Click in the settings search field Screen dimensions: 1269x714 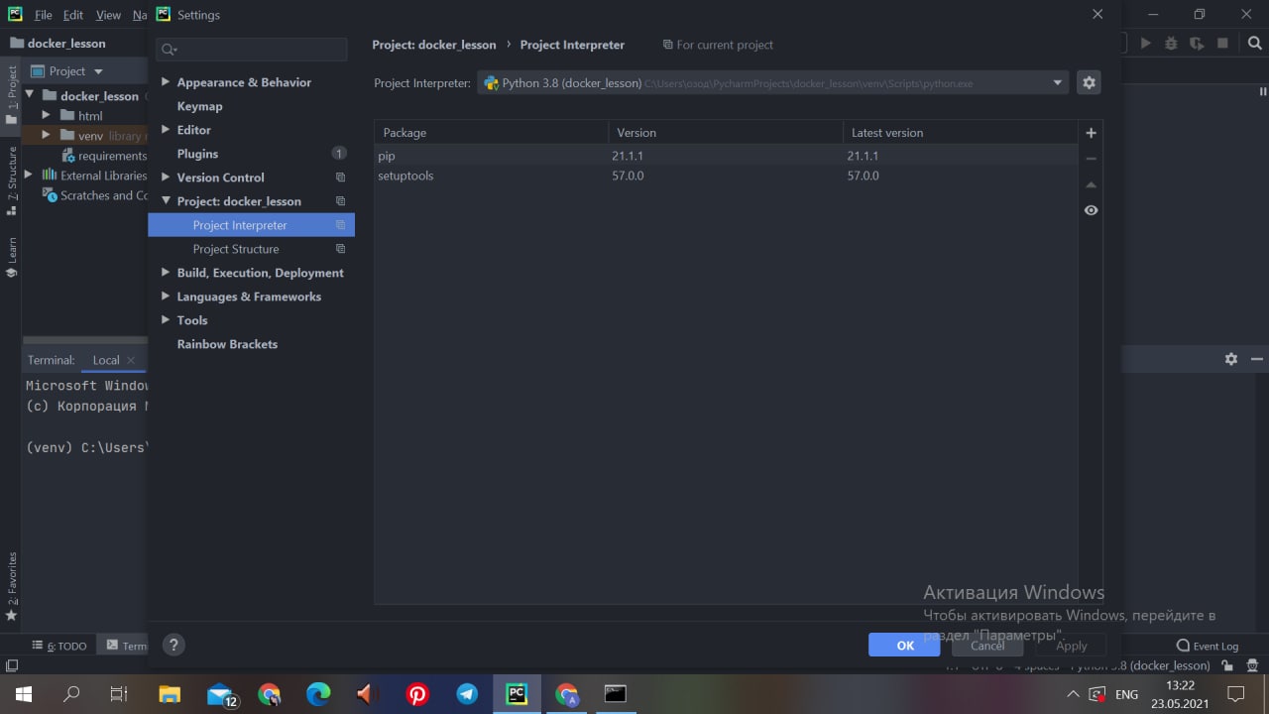click(252, 50)
